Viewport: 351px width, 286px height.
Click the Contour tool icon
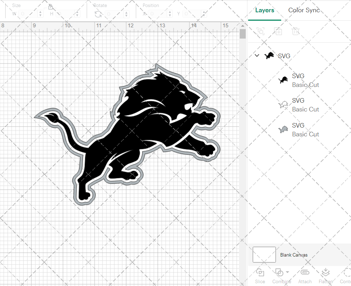pos(347,273)
